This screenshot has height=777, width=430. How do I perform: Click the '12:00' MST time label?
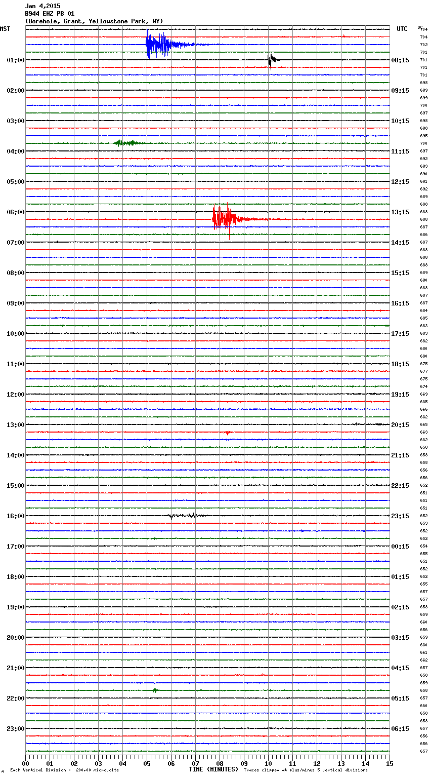[16, 395]
